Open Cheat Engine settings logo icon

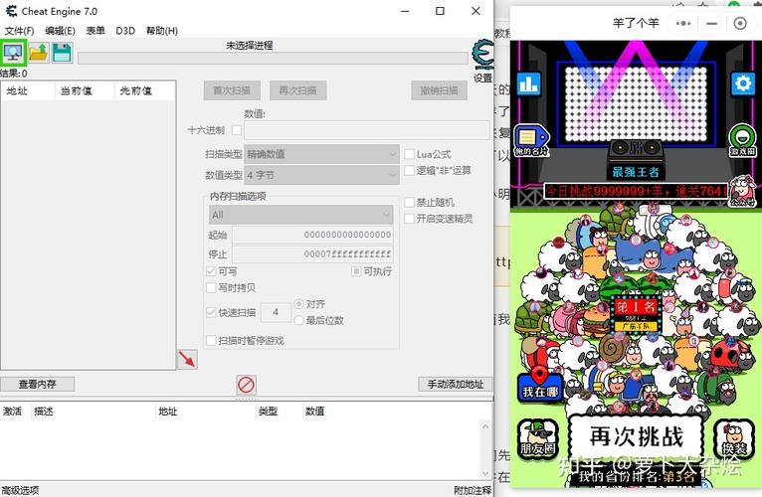pos(483,56)
